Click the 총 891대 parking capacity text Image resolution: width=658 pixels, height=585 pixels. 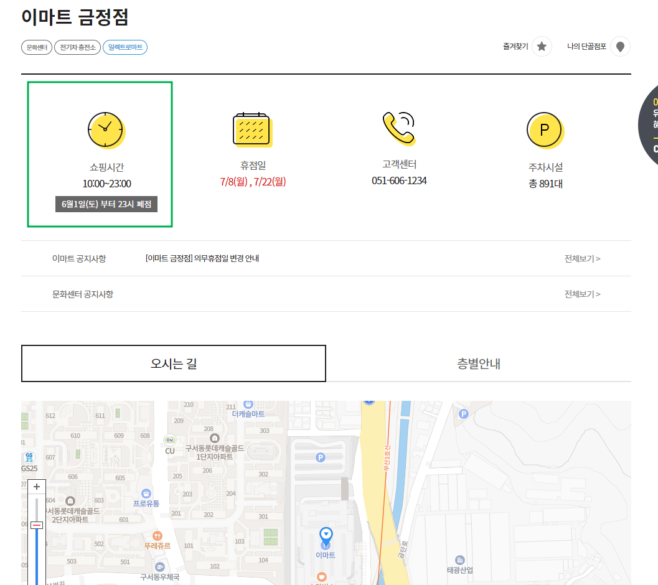(545, 184)
